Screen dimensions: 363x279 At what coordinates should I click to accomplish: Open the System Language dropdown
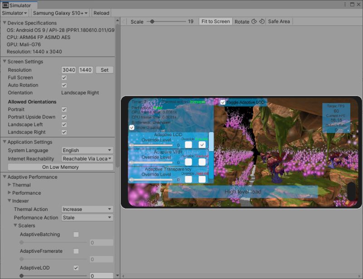pyautogui.click(x=87, y=150)
